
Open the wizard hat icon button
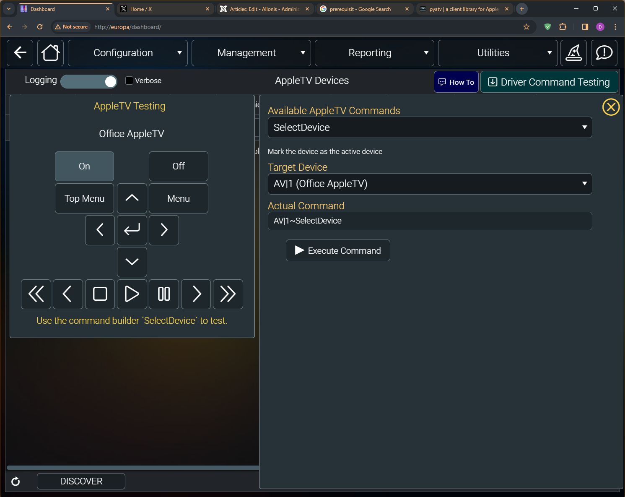573,53
